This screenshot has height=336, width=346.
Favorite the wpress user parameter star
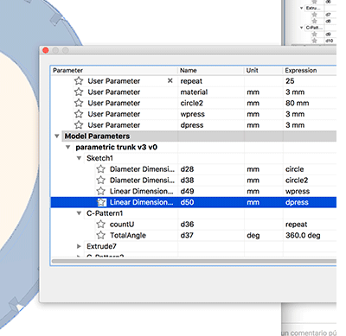[79, 114]
